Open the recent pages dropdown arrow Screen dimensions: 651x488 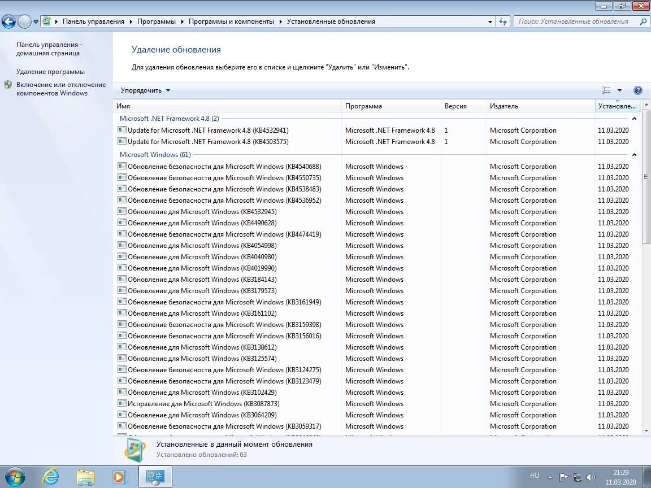(36, 22)
